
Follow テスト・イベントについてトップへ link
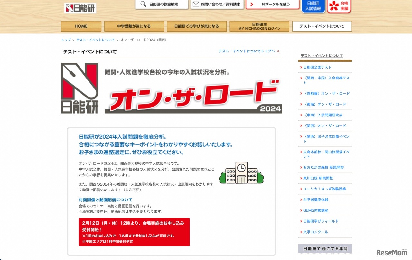point(247,51)
